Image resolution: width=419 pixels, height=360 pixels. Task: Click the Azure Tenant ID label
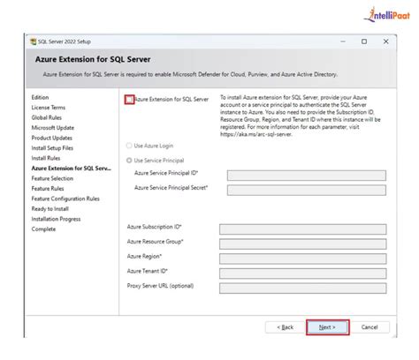click(147, 271)
